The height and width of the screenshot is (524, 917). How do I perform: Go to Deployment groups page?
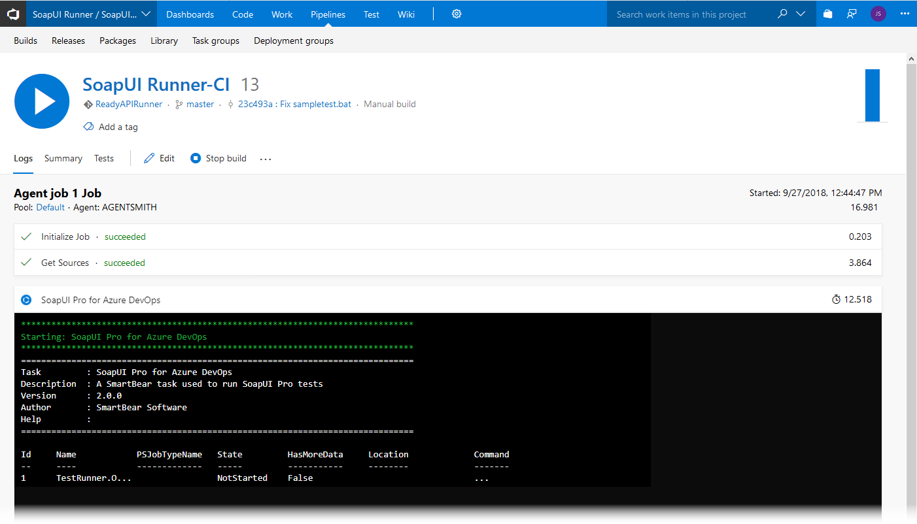[294, 41]
